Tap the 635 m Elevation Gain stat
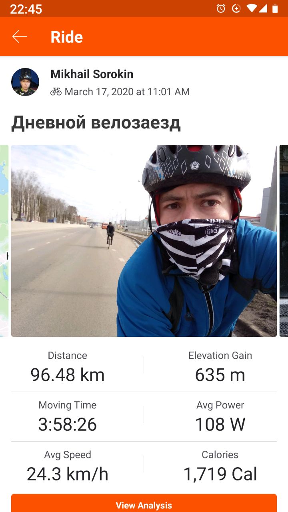 [220, 367]
